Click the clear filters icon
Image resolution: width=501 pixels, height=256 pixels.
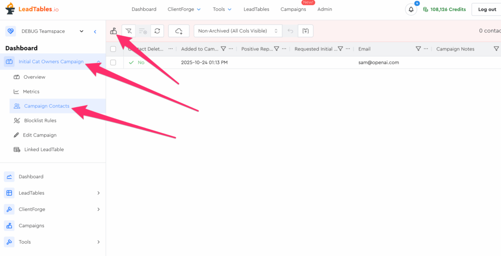point(129,31)
